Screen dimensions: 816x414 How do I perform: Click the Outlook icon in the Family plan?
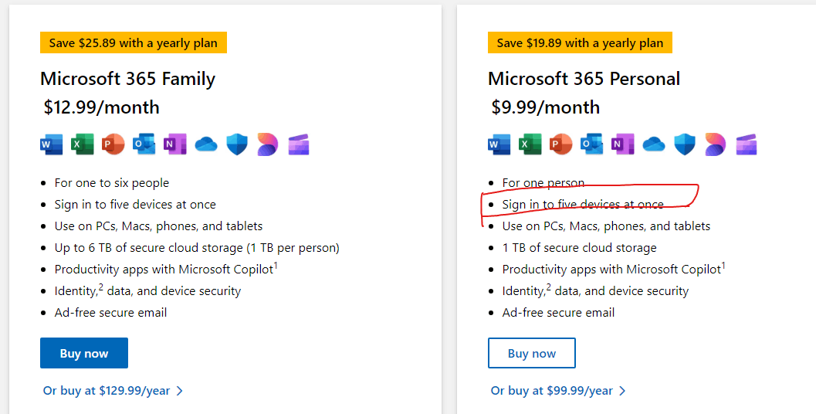144,144
